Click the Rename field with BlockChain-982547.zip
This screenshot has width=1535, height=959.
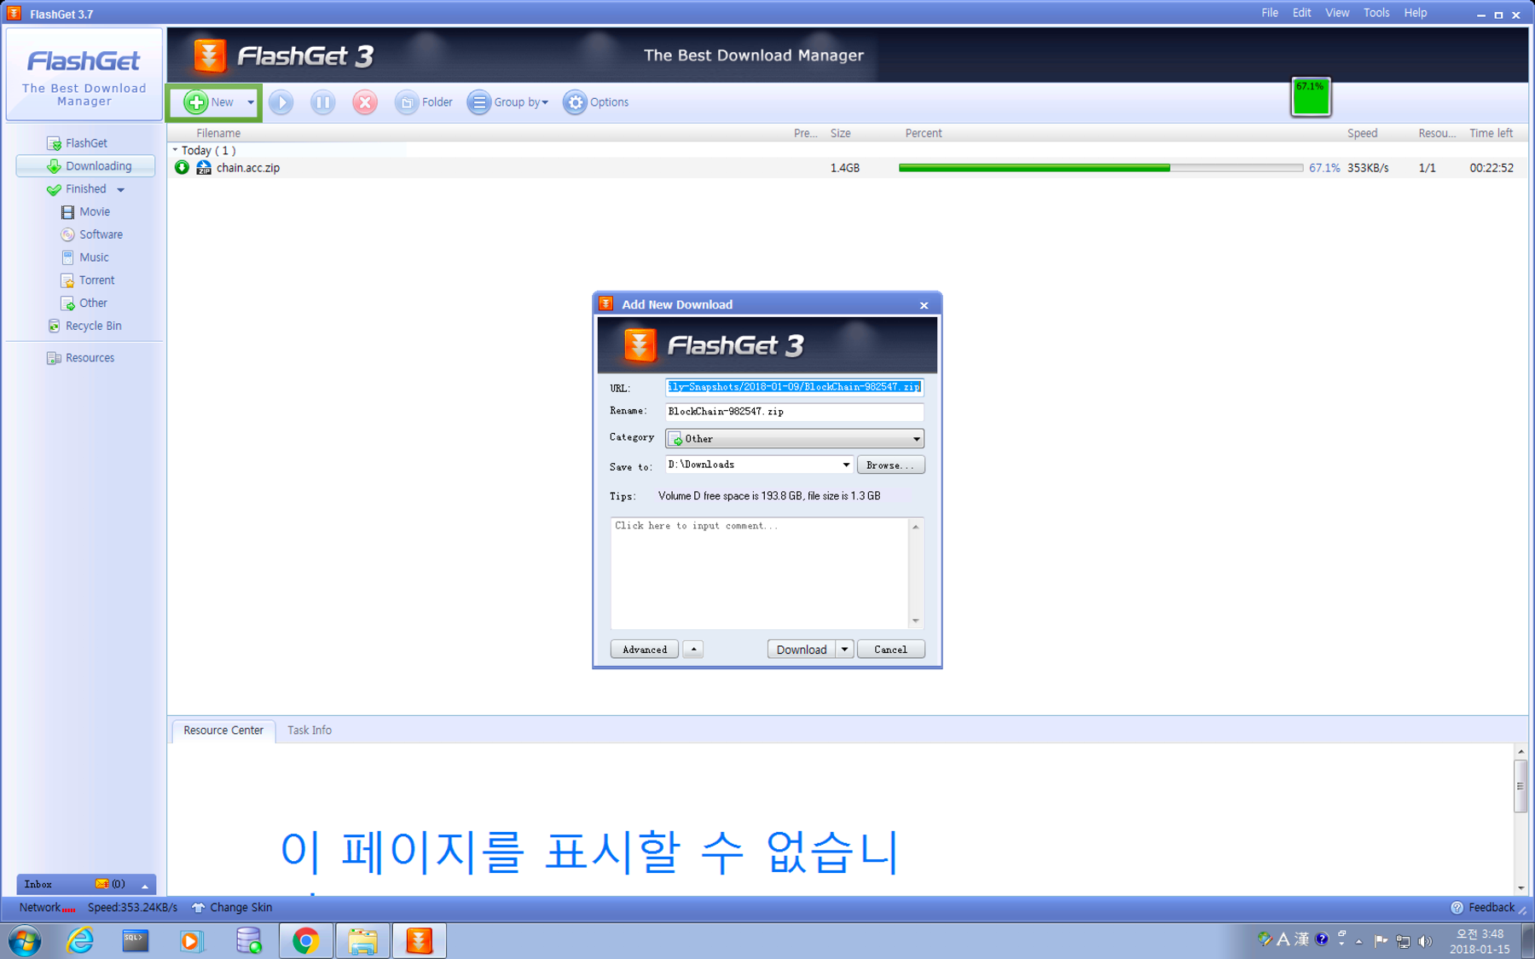[794, 412]
